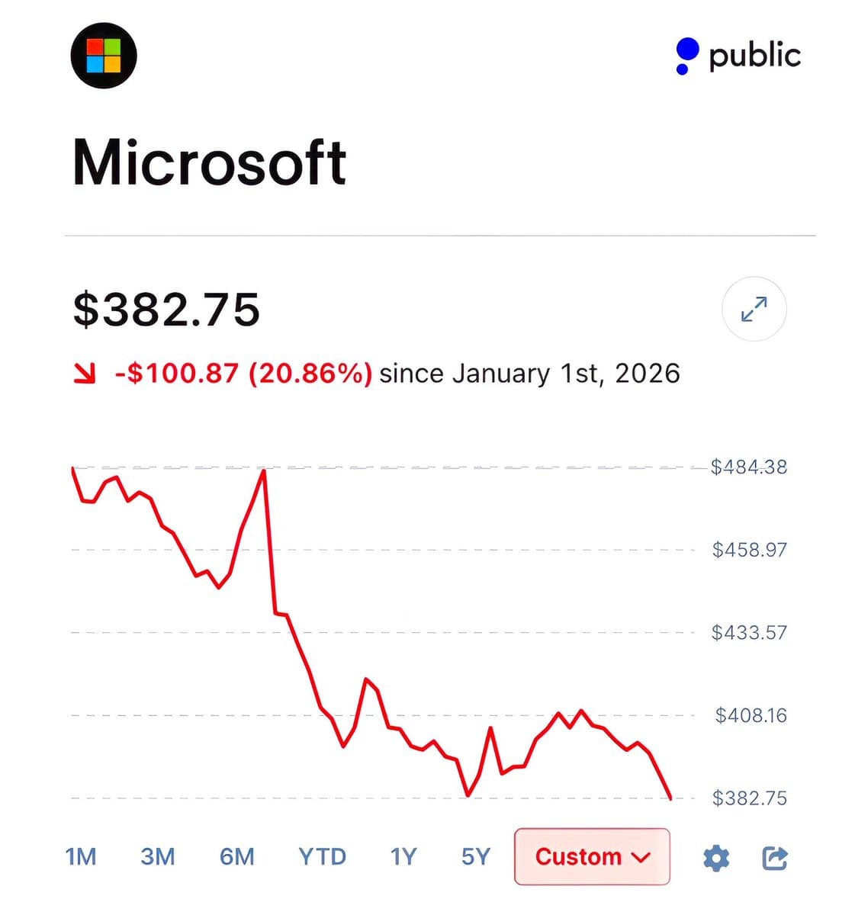
Task: Tap the diagonal expand arrows icon
Action: [x=754, y=309]
